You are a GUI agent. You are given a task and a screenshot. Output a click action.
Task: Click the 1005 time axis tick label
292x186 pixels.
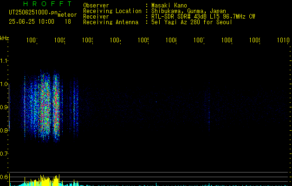[143, 40]
